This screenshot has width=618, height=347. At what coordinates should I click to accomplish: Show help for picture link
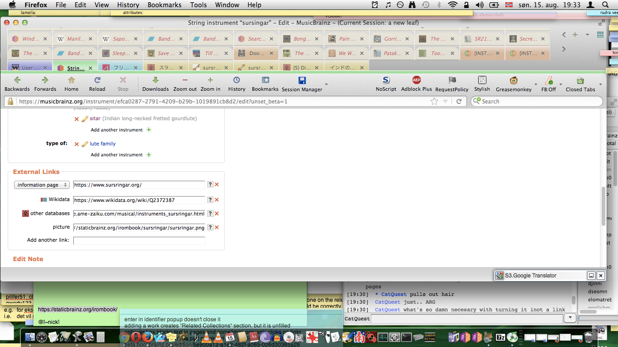210,228
